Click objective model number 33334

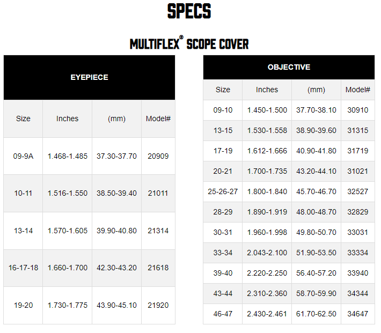[358, 253]
